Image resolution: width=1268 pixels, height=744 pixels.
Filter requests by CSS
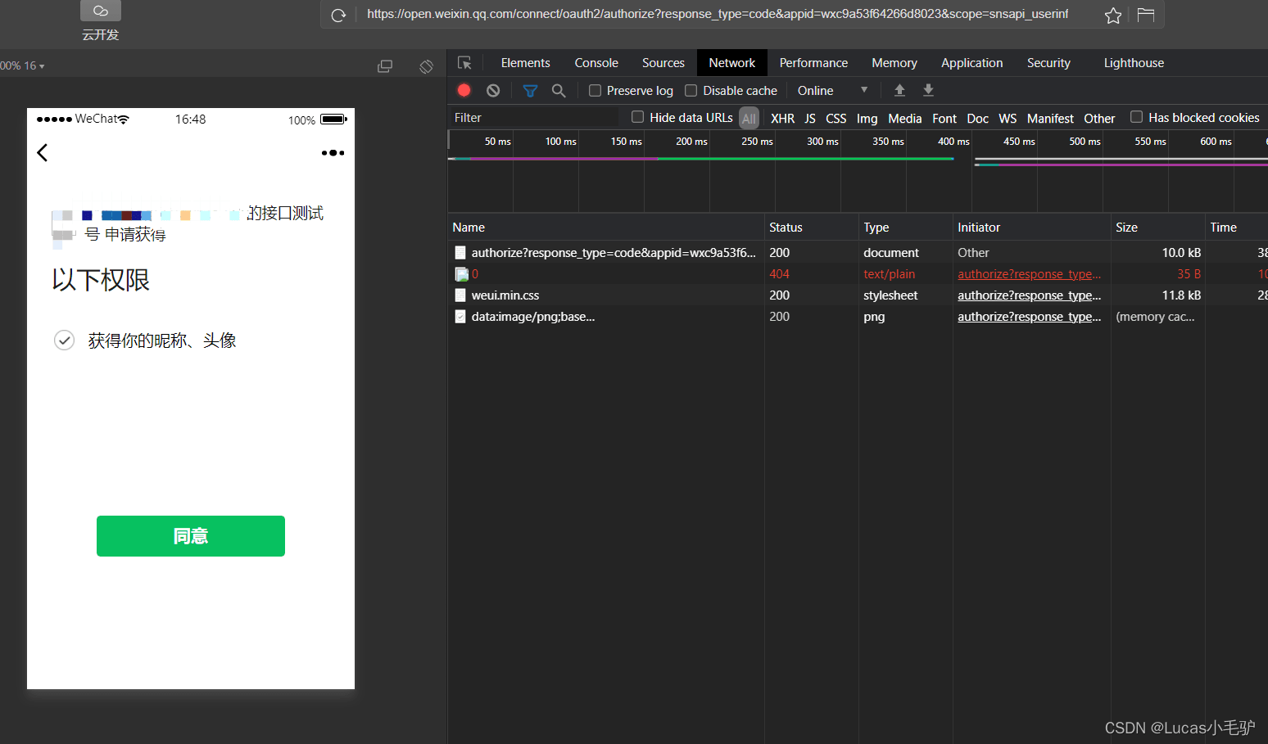tap(836, 119)
